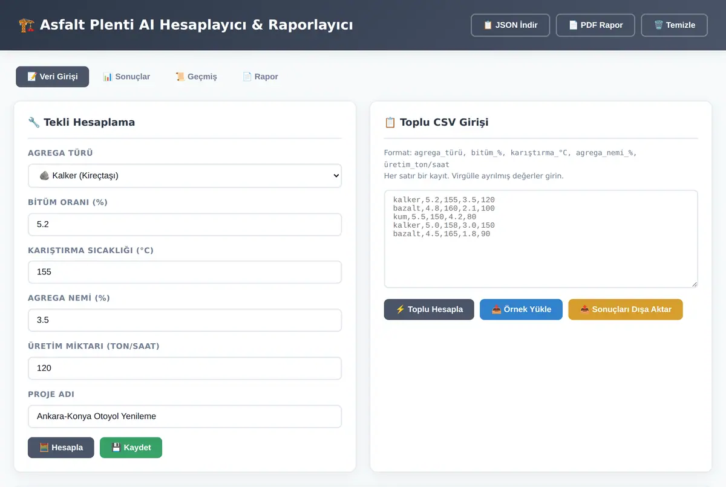Start batch with Toplu Hesapla button
726x487 pixels.
pos(429,309)
